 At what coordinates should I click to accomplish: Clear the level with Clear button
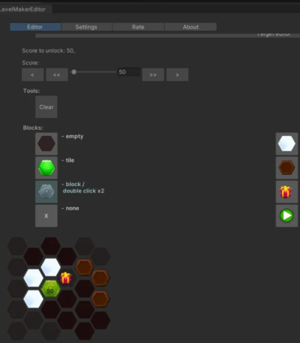tap(46, 107)
